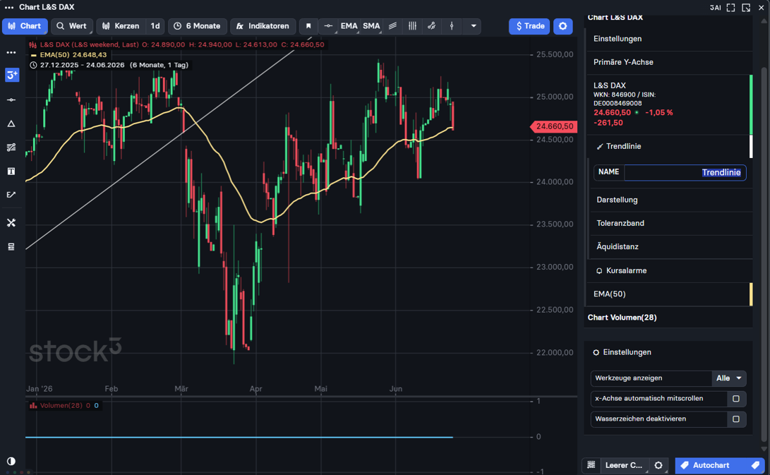The image size is (770, 475).
Task: Open the Kursalarme section
Action: [668, 270]
